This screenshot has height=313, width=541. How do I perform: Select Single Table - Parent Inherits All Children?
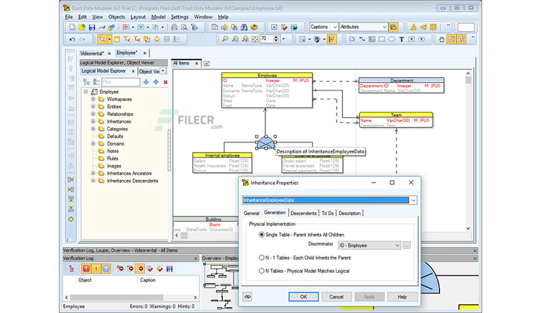[301, 235]
